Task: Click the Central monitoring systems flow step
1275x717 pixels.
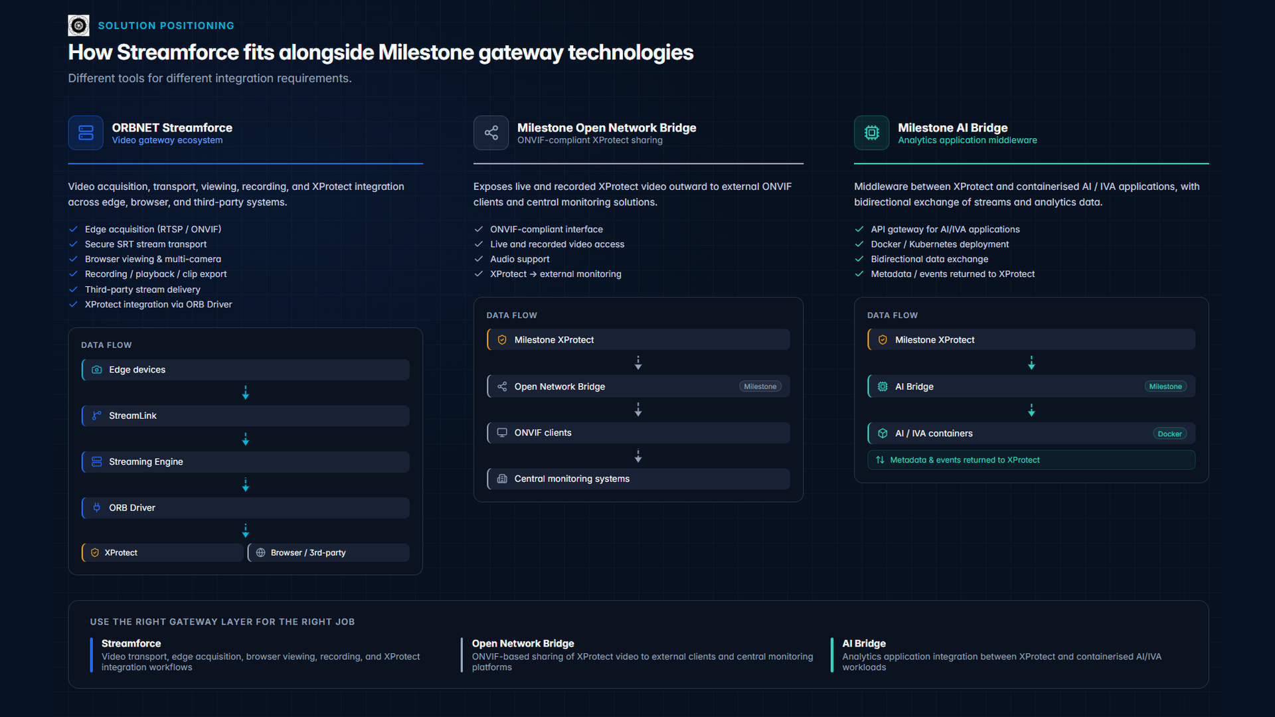Action: coord(638,479)
